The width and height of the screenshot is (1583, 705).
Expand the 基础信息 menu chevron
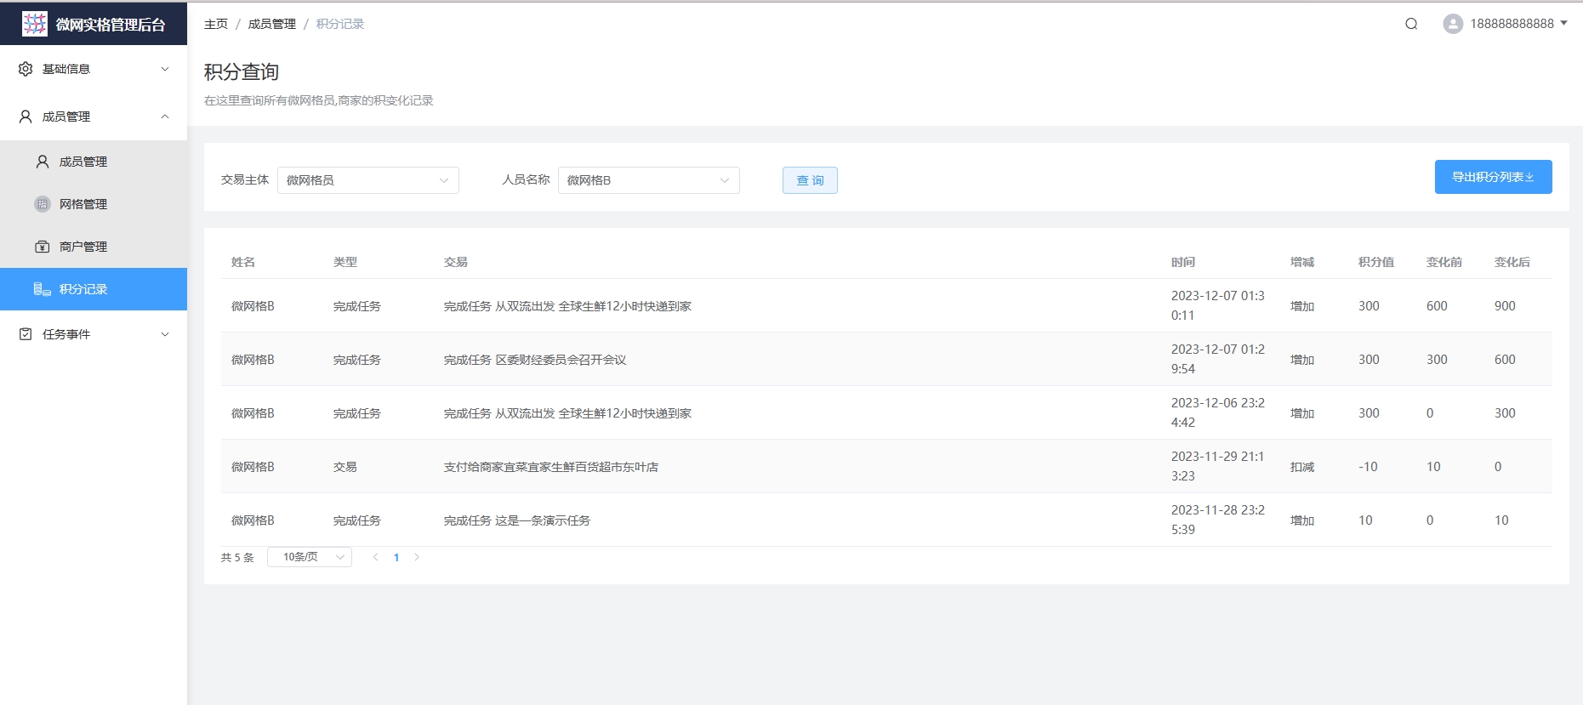point(165,69)
